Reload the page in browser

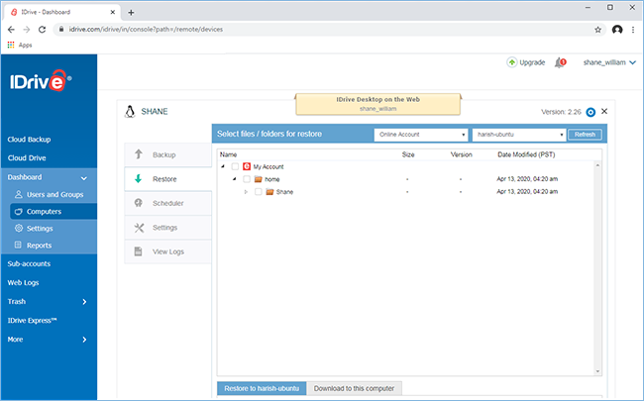[42, 30]
